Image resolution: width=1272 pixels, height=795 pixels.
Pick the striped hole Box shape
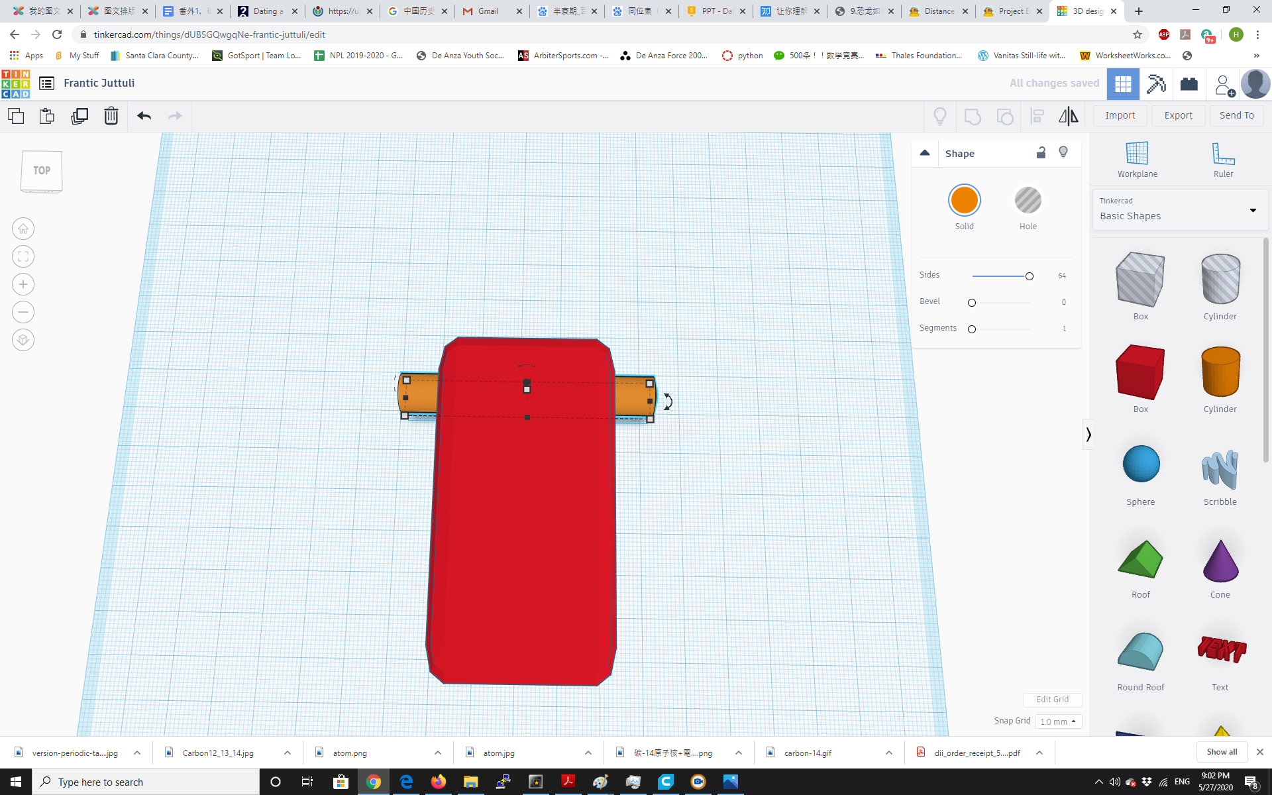(x=1140, y=280)
